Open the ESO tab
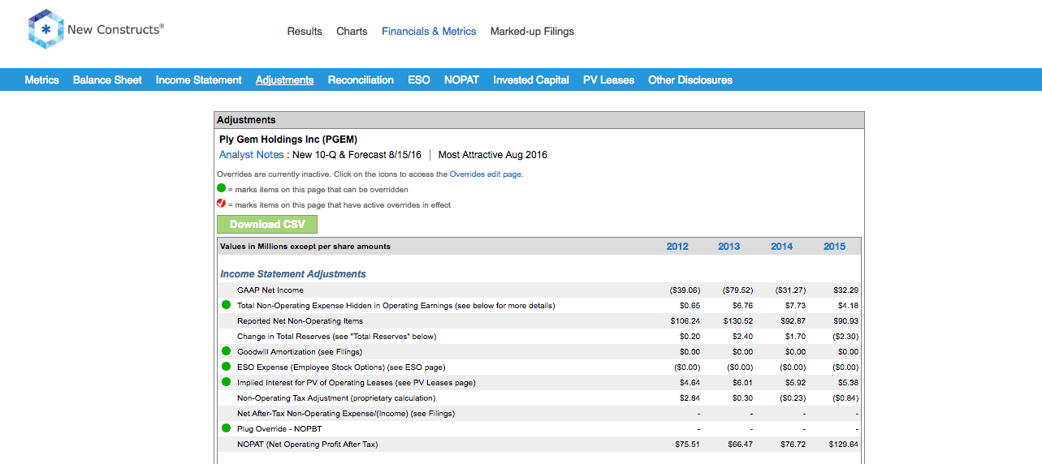The width and height of the screenshot is (1042, 464). pos(419,79)
